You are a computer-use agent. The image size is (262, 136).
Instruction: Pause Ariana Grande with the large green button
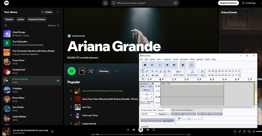71,71
